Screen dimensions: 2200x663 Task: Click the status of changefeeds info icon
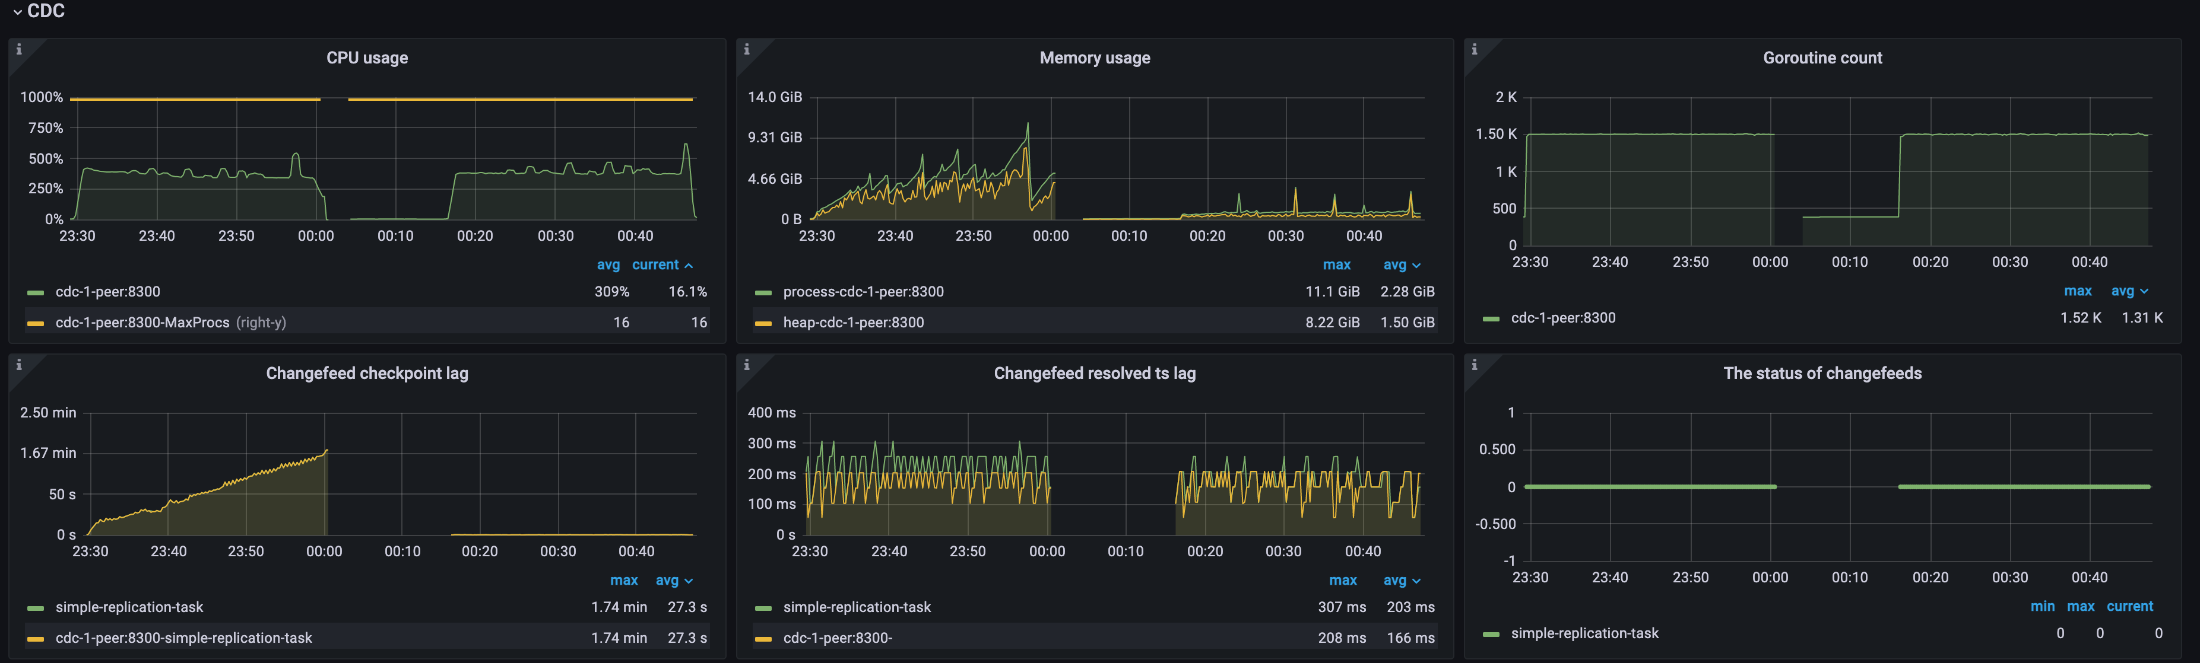click(x=1474, y=365)
